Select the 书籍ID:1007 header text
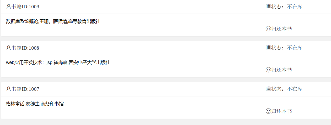 [25, 89]
